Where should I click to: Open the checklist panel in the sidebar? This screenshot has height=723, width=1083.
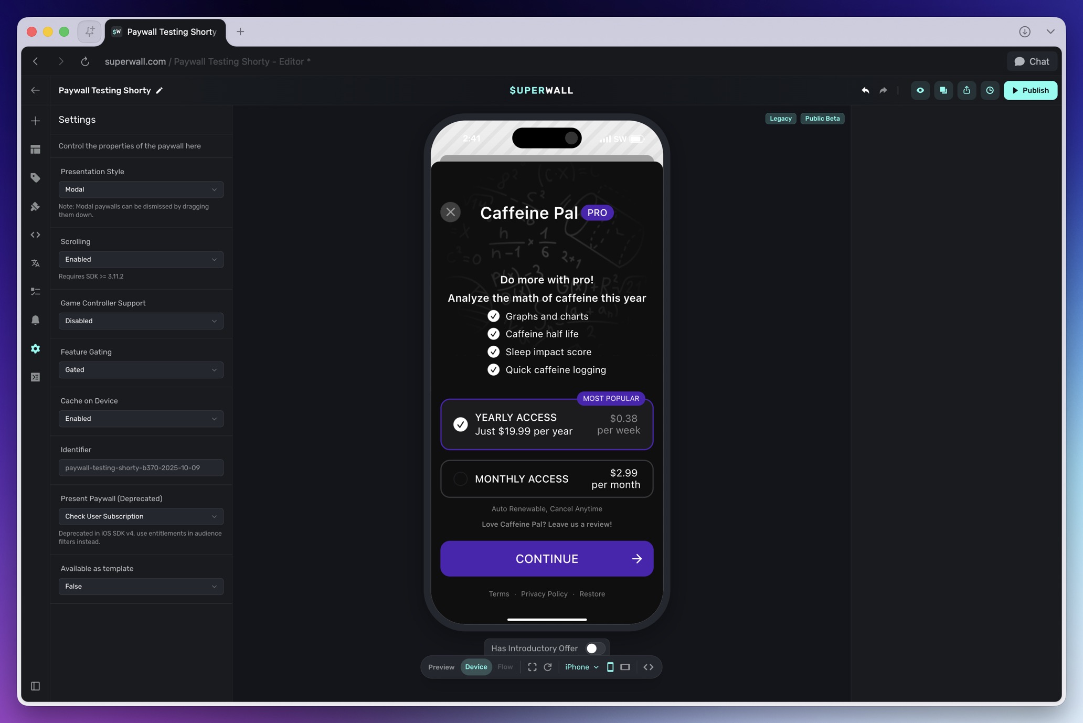(35, 292)
